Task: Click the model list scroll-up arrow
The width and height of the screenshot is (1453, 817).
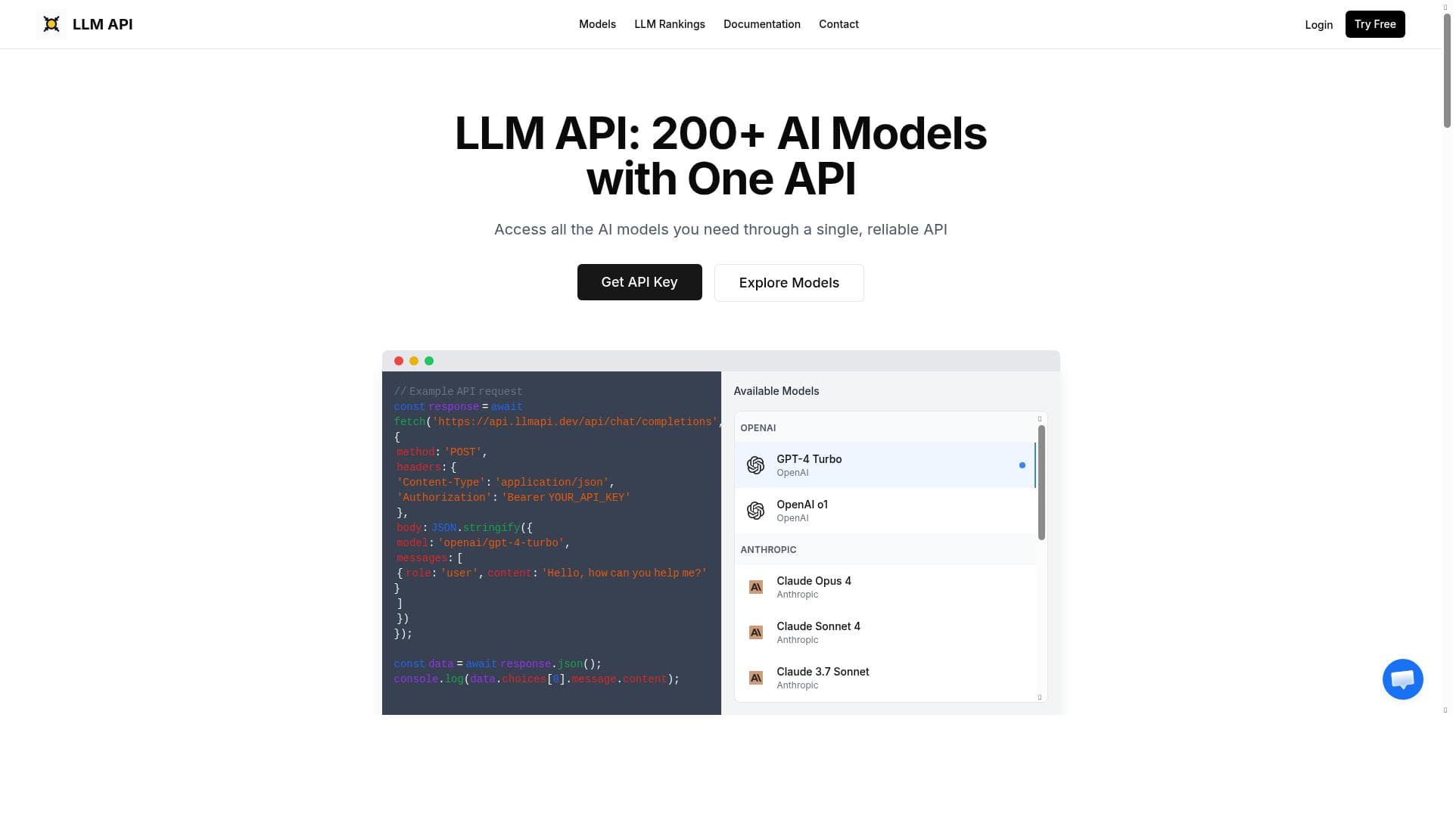Action: click(1040, 418)
